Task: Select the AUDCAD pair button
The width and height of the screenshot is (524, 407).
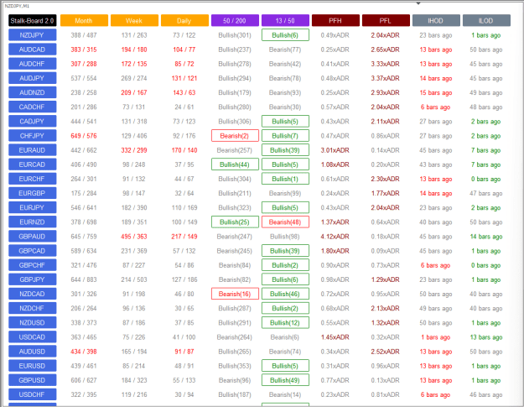Action: pyautogui.click(x=33, y=50)
